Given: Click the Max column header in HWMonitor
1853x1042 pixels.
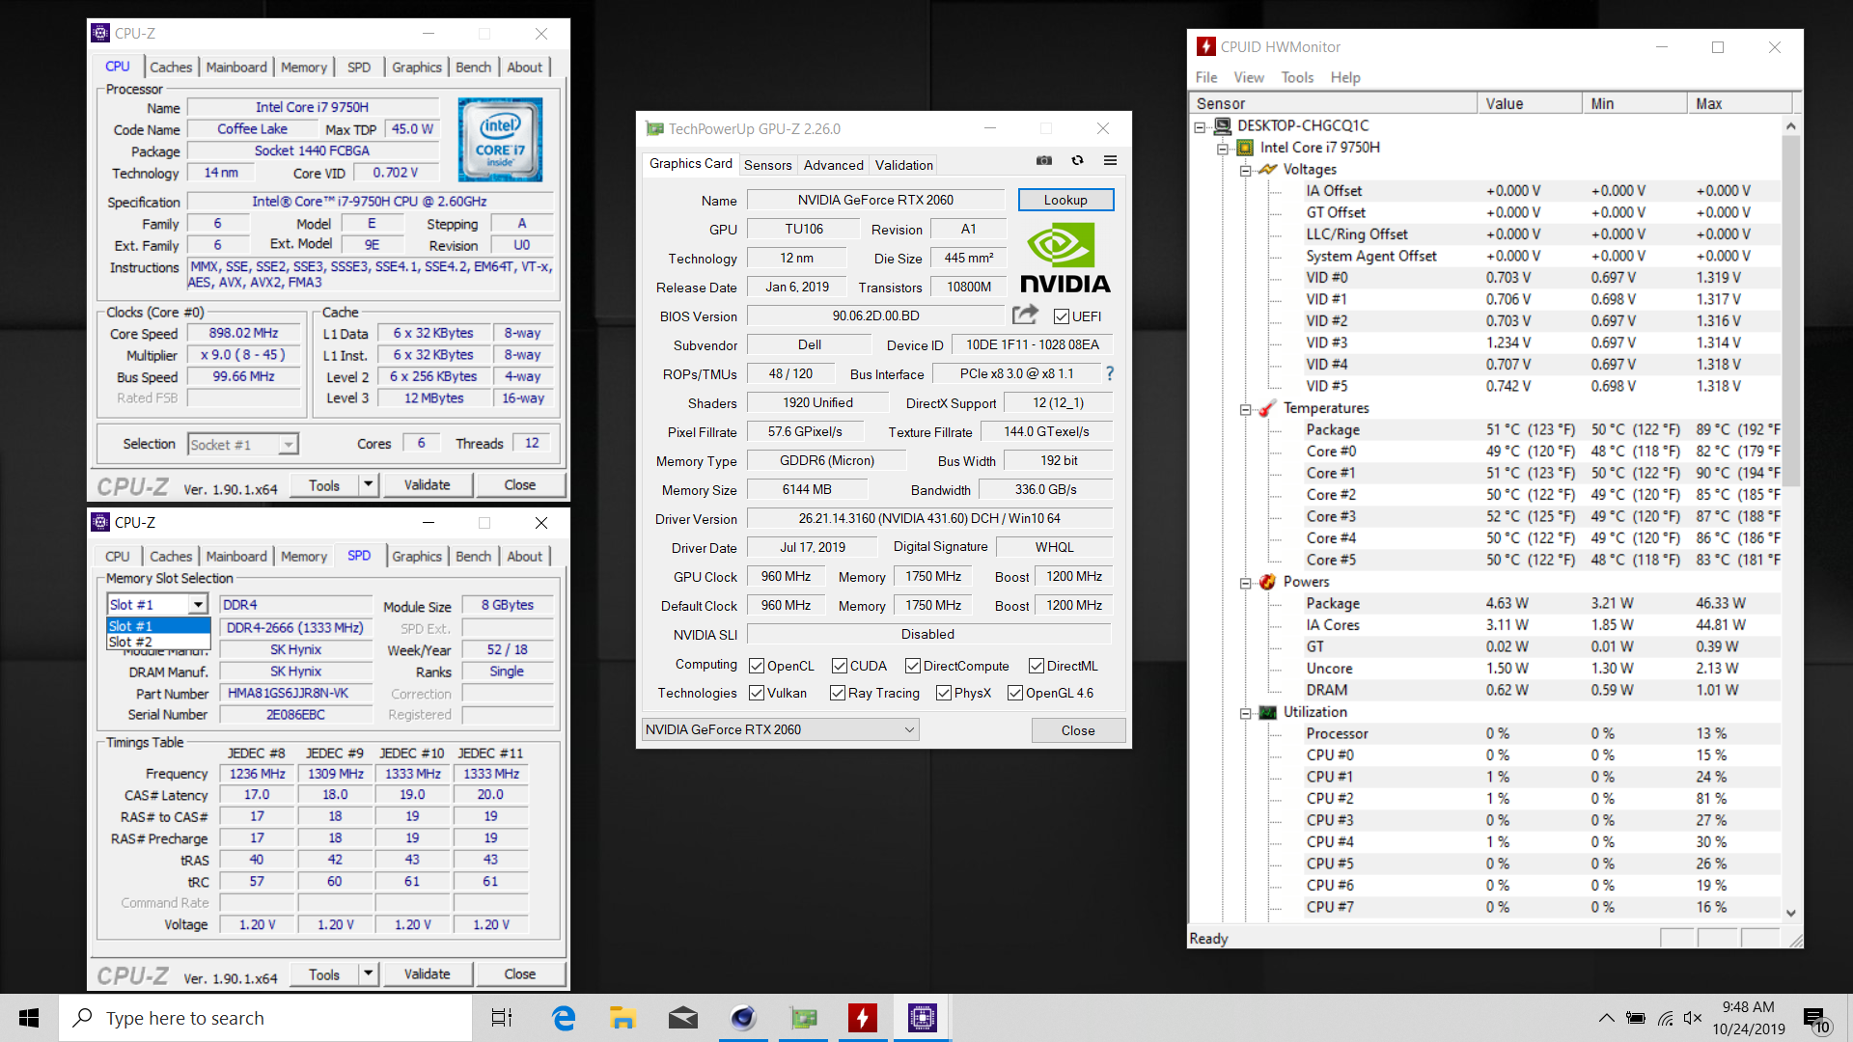Looking at the screenshot, I should 1739,103.
